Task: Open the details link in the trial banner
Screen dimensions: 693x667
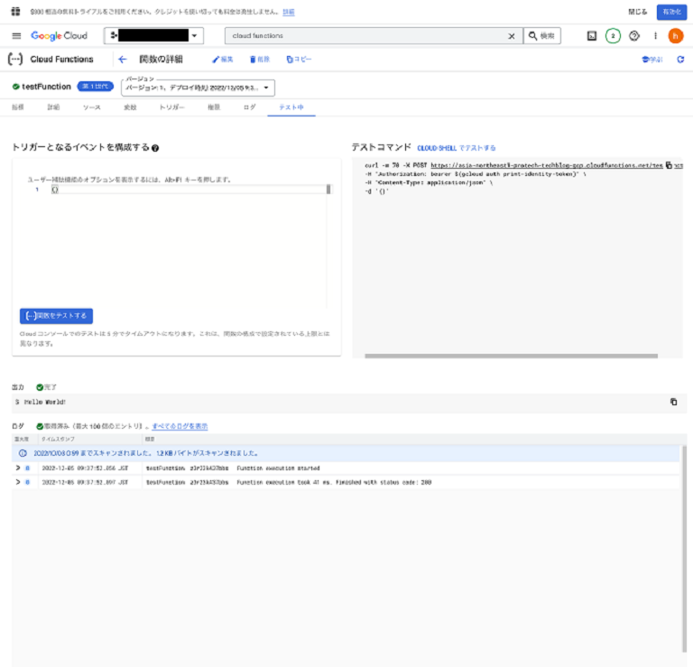Action: pyautogui.click(x=289, y=12)
